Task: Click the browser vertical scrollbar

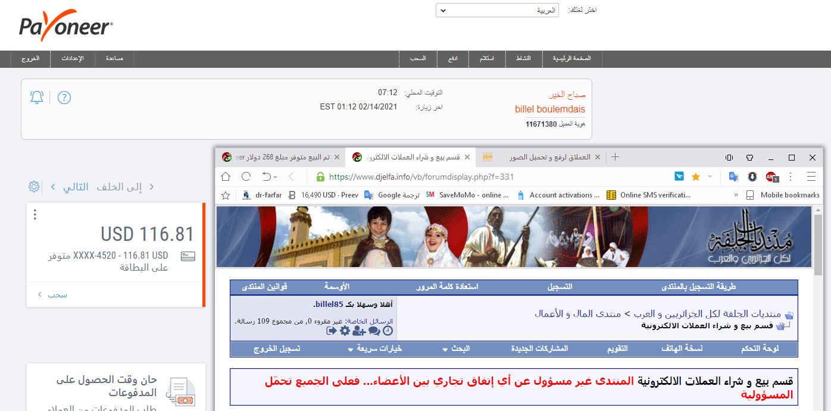Action: click(818, 244)
